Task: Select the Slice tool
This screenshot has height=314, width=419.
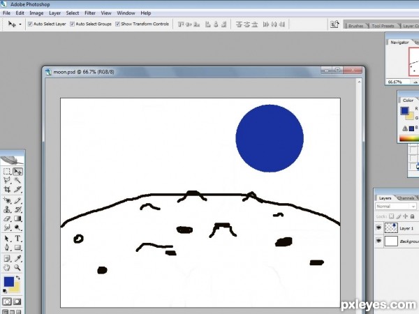Action: tap(17, 189)
